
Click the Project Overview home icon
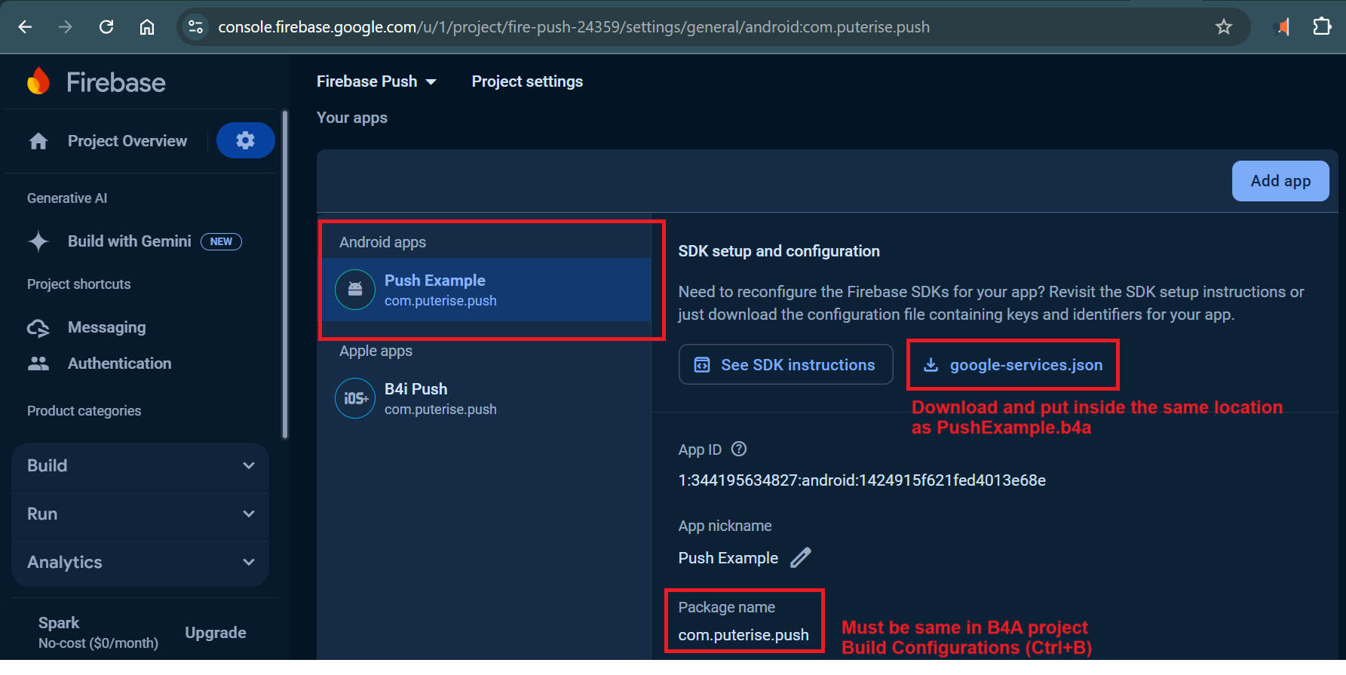(x=38, y=141)
